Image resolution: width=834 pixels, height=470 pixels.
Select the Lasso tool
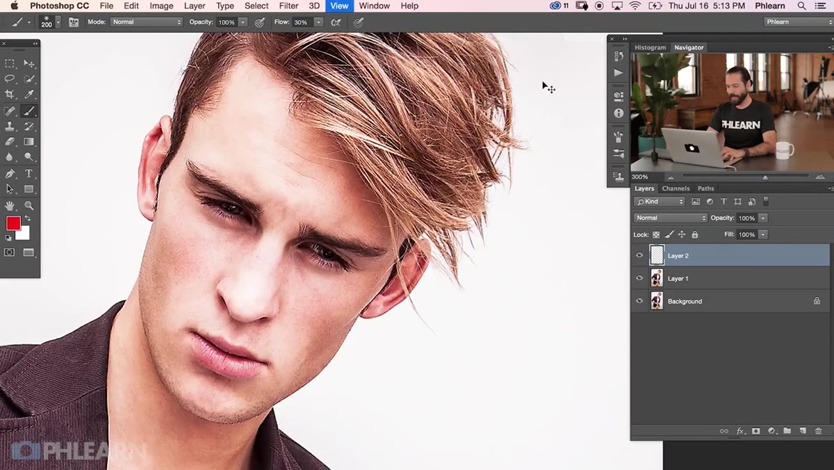tap(10, 79)
